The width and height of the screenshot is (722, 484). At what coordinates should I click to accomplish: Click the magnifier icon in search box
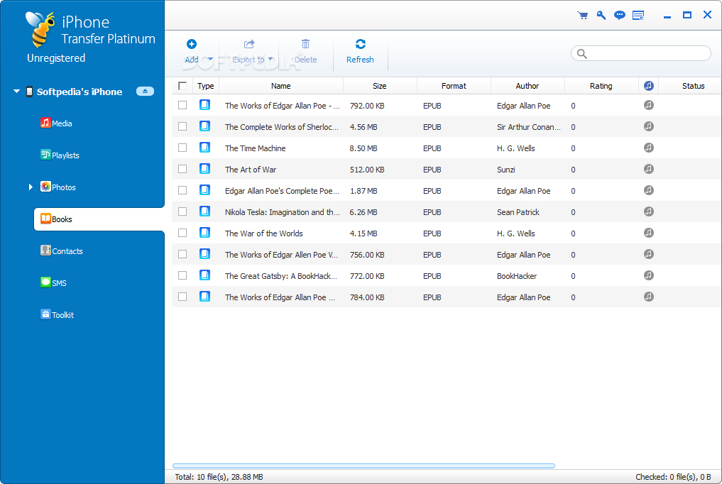582,54
